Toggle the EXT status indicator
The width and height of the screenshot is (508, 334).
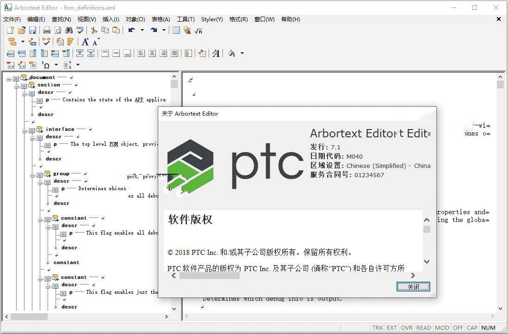coord(392,328)
